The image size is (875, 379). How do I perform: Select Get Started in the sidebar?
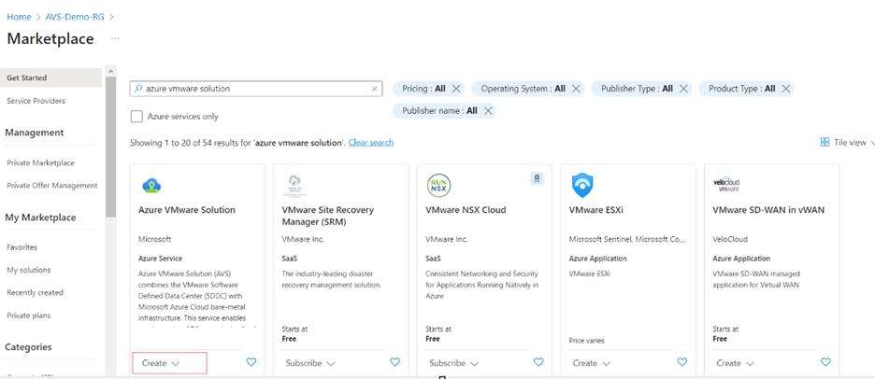coord(50,77)
